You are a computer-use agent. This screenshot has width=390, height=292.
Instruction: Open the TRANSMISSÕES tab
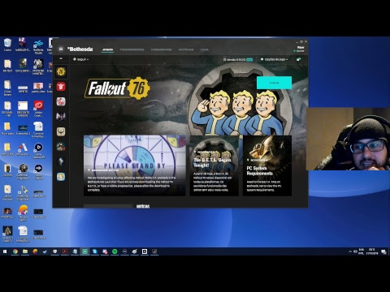click(x=132, y=49)
